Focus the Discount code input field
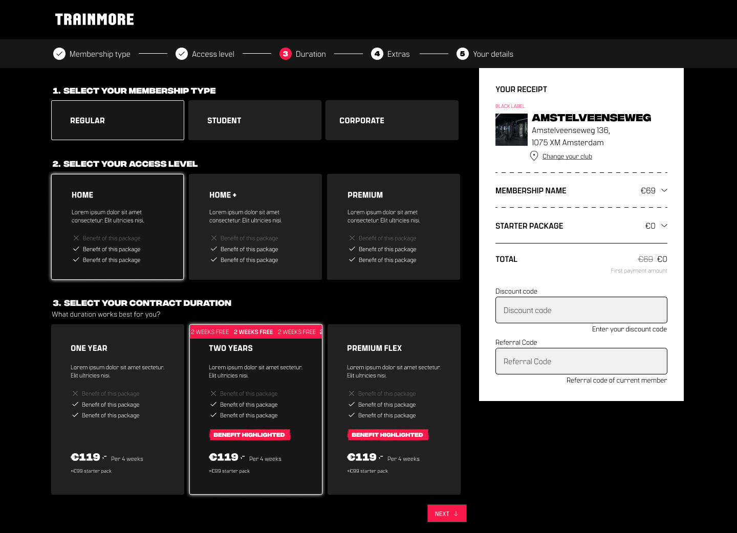Viewport: 737px width, 533px height. (x=581, y=310)
